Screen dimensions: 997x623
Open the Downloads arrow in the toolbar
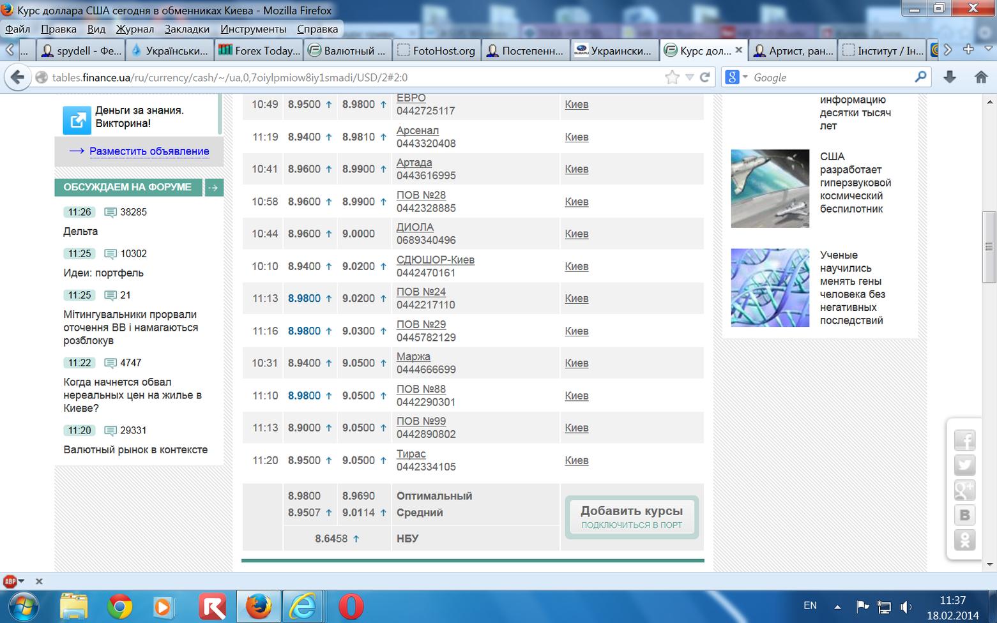pyautogui.click(x=950, y=77)
